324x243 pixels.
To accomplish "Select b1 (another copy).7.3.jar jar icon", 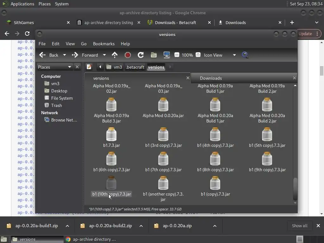I will click(x=163, y=183).
